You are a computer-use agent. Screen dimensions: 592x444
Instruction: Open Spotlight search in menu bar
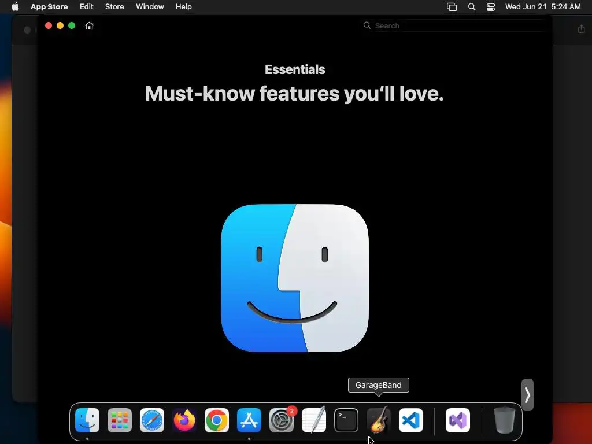click(472, 6)
